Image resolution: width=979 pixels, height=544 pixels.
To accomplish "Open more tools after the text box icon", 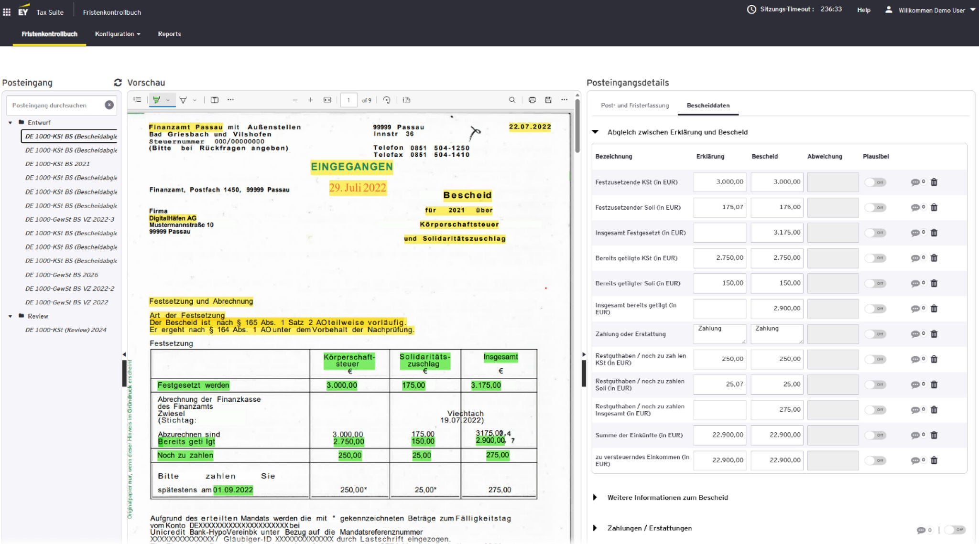I will point(231,100).
